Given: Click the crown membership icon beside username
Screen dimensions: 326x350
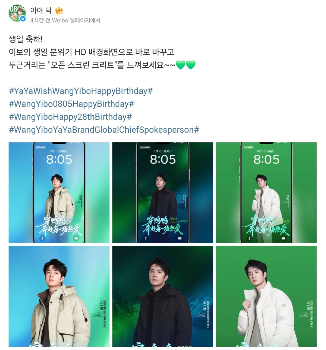Looking at the screenshot, I should click(x=59, y=11).
